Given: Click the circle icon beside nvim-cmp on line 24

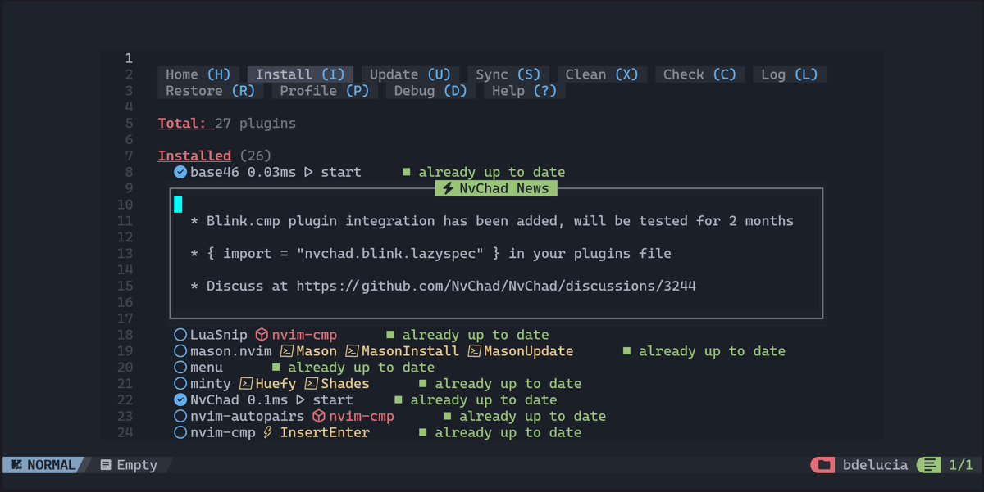Looking at the screenshot, I should coord(180,432).
